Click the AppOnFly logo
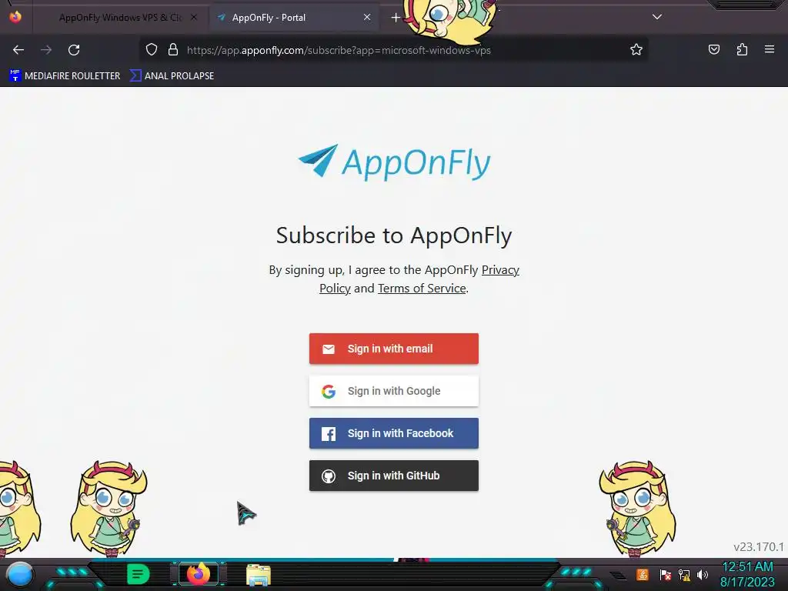This screenshot has height=591, width=788. pos(394,162)
